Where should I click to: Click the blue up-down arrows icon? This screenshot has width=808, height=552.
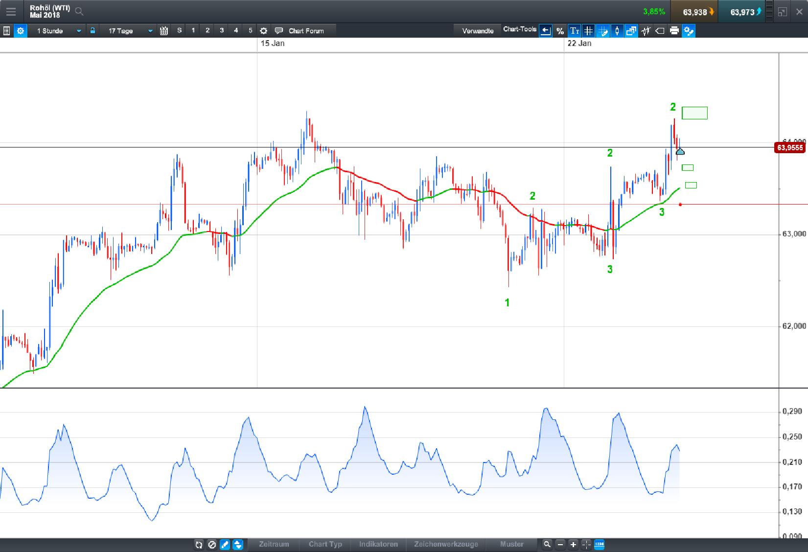238,544
